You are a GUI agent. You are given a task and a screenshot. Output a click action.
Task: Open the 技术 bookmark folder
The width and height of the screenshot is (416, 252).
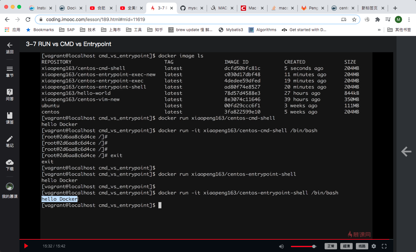coord(88,30)
